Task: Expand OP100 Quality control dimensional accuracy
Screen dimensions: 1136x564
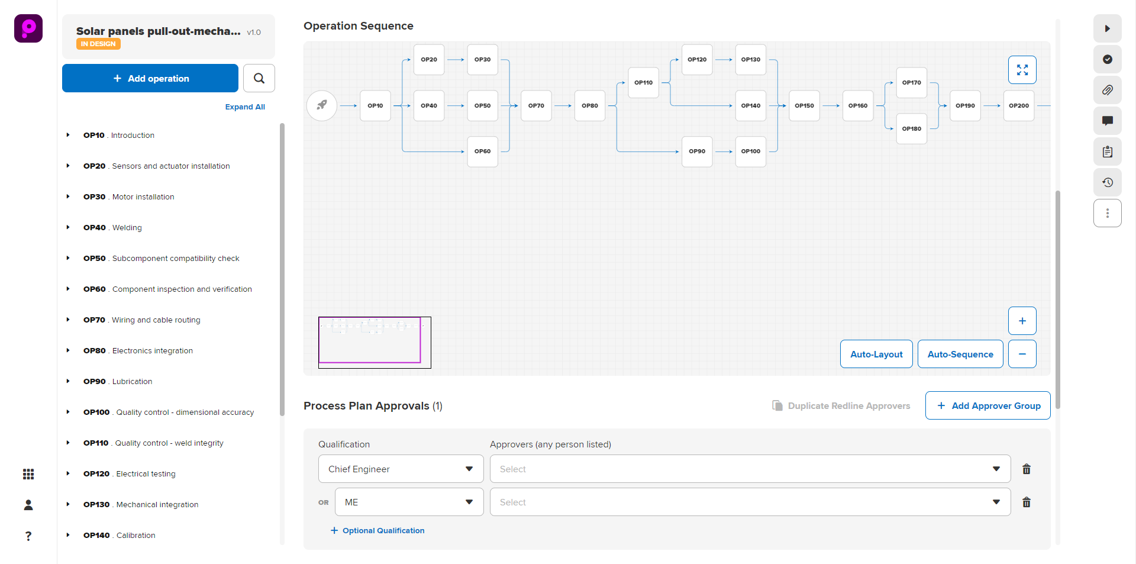Action: pyautogui.click(x=68, y=412)
